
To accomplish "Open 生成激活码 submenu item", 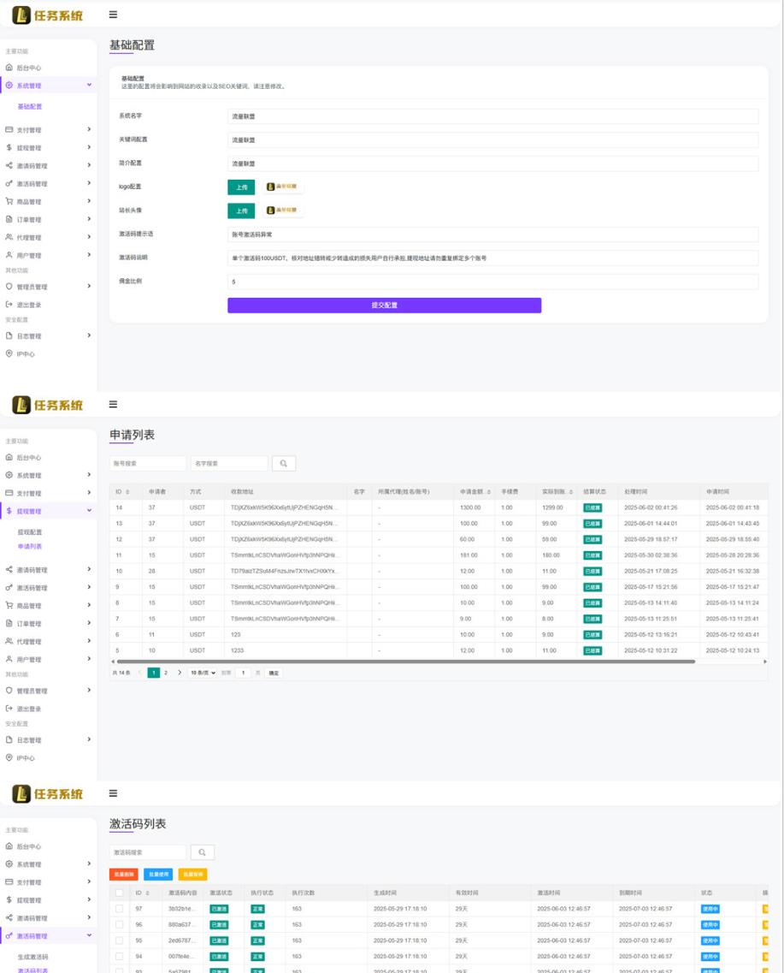I will 33,957.
